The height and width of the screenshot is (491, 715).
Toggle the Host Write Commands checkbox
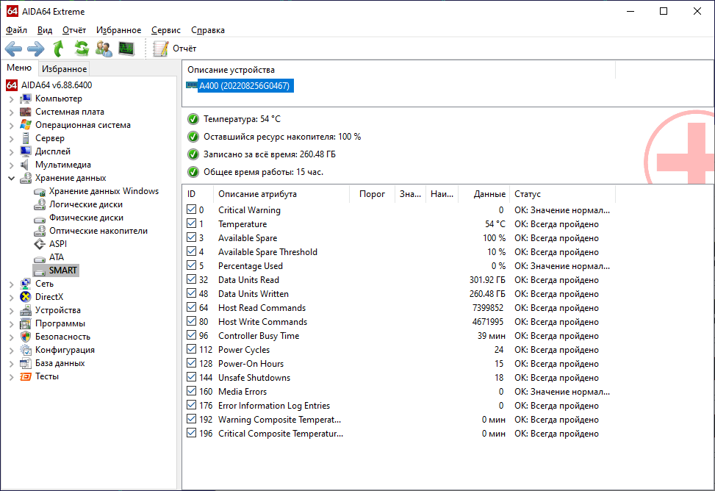pos(192,321)
